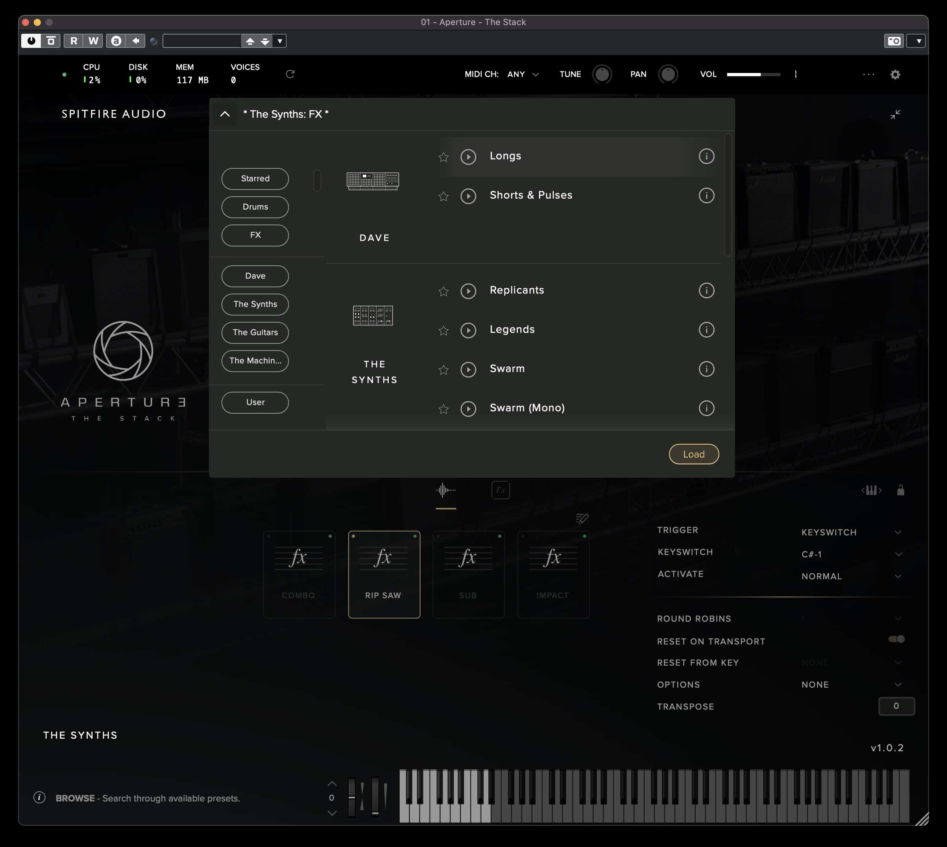This screenshot has width=947, height=847.
Task: Select the SUB technique card
Action: tap(468, 574)
